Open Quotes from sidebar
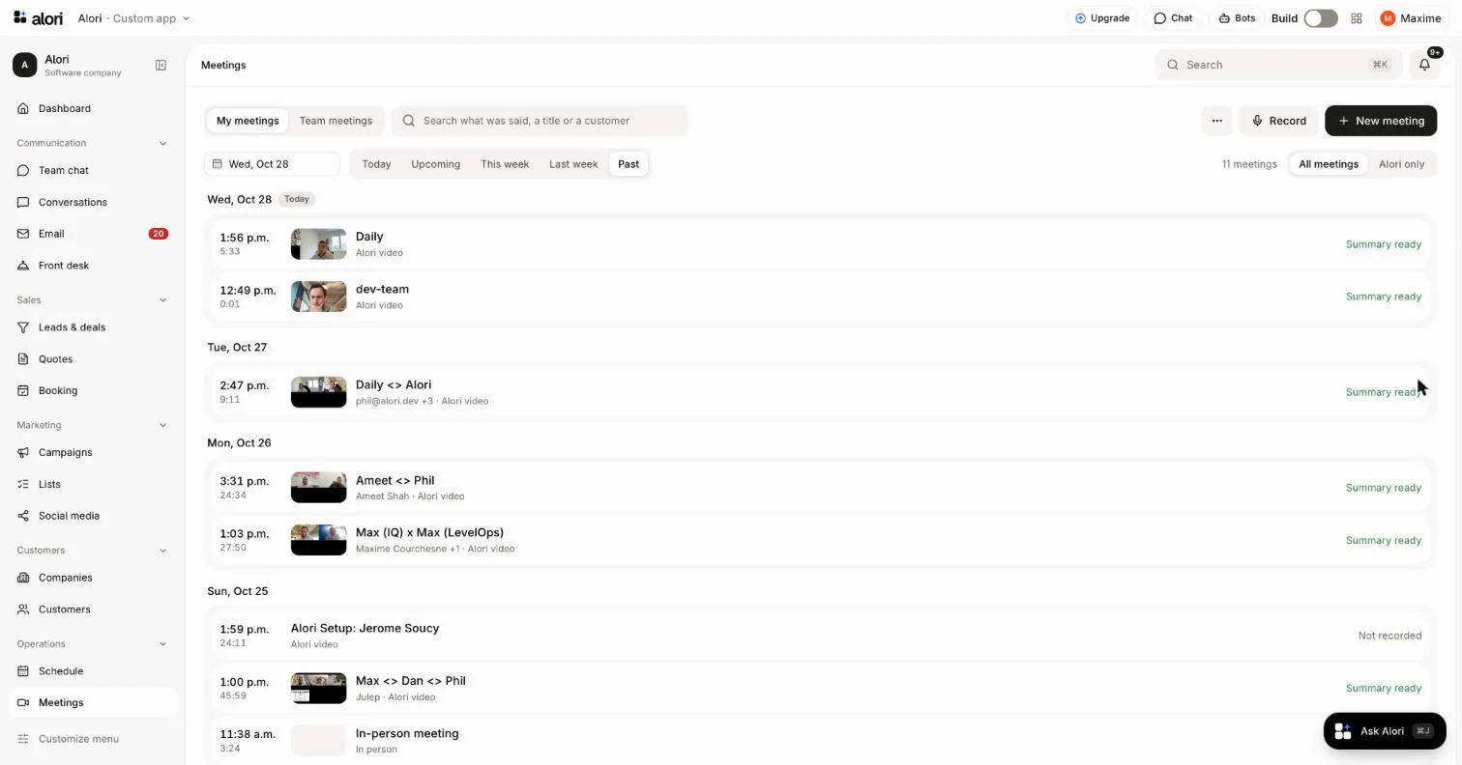This screenshot has width=1462, height=765. click(x=92, y=359)
